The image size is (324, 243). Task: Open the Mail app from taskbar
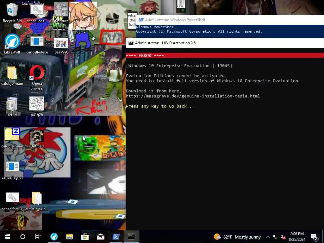pyautogui.click(x=100, y=237)
